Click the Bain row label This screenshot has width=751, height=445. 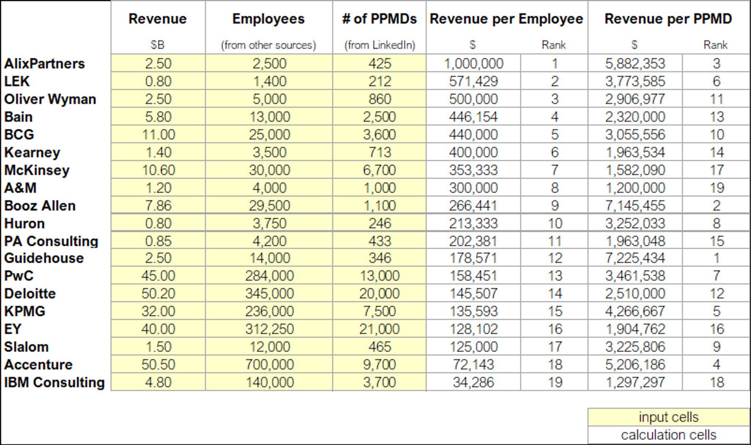point(18,117)
